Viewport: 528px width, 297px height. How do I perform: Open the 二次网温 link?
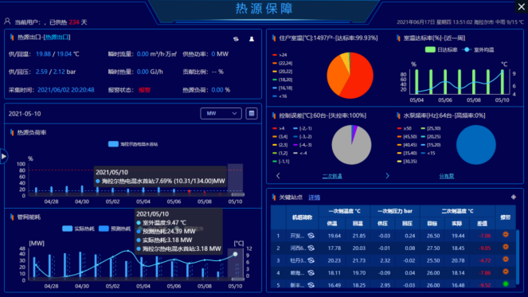[x=332, y=176]
